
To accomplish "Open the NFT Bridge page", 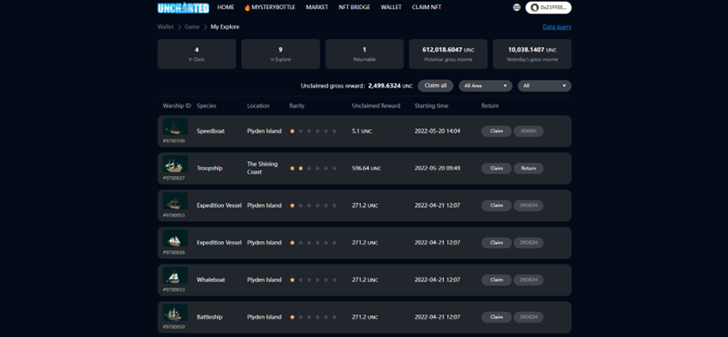I will [x=355, y=8].
